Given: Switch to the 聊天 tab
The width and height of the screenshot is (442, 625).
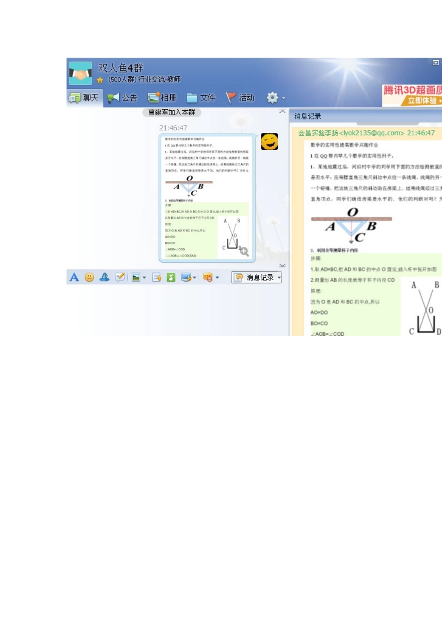Looking at the screenshot, I should point(84,98).
